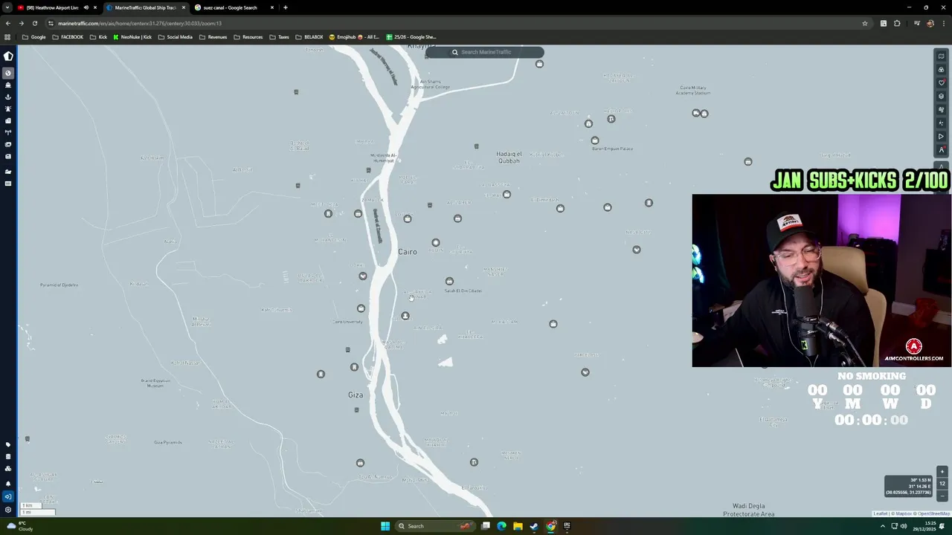Expand the Resources bookmarks folder
This screenshot has width=952, height=535.
(x=248, y=37)
